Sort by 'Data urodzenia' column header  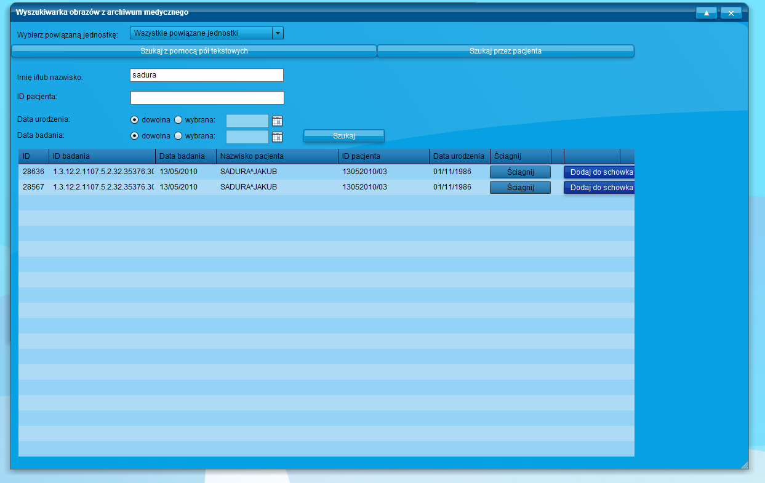pyautogui.click(x=459, y=156)
